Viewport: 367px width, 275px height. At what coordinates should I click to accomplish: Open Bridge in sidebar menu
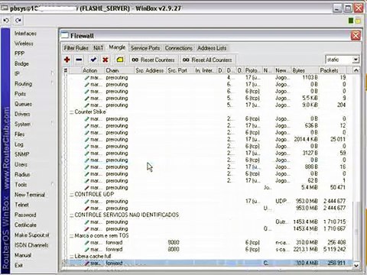(x=21, y=63)
